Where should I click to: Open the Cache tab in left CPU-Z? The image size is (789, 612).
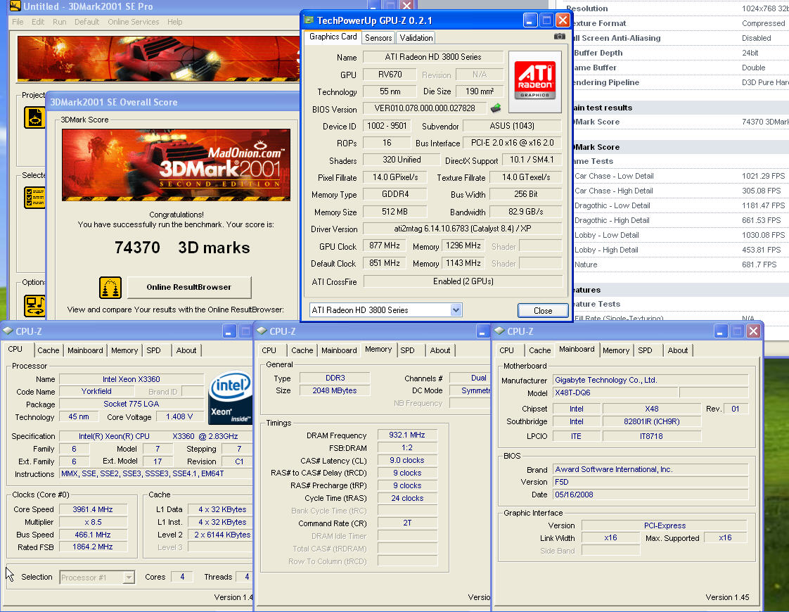pyautogui.click(x=49, y=350)
